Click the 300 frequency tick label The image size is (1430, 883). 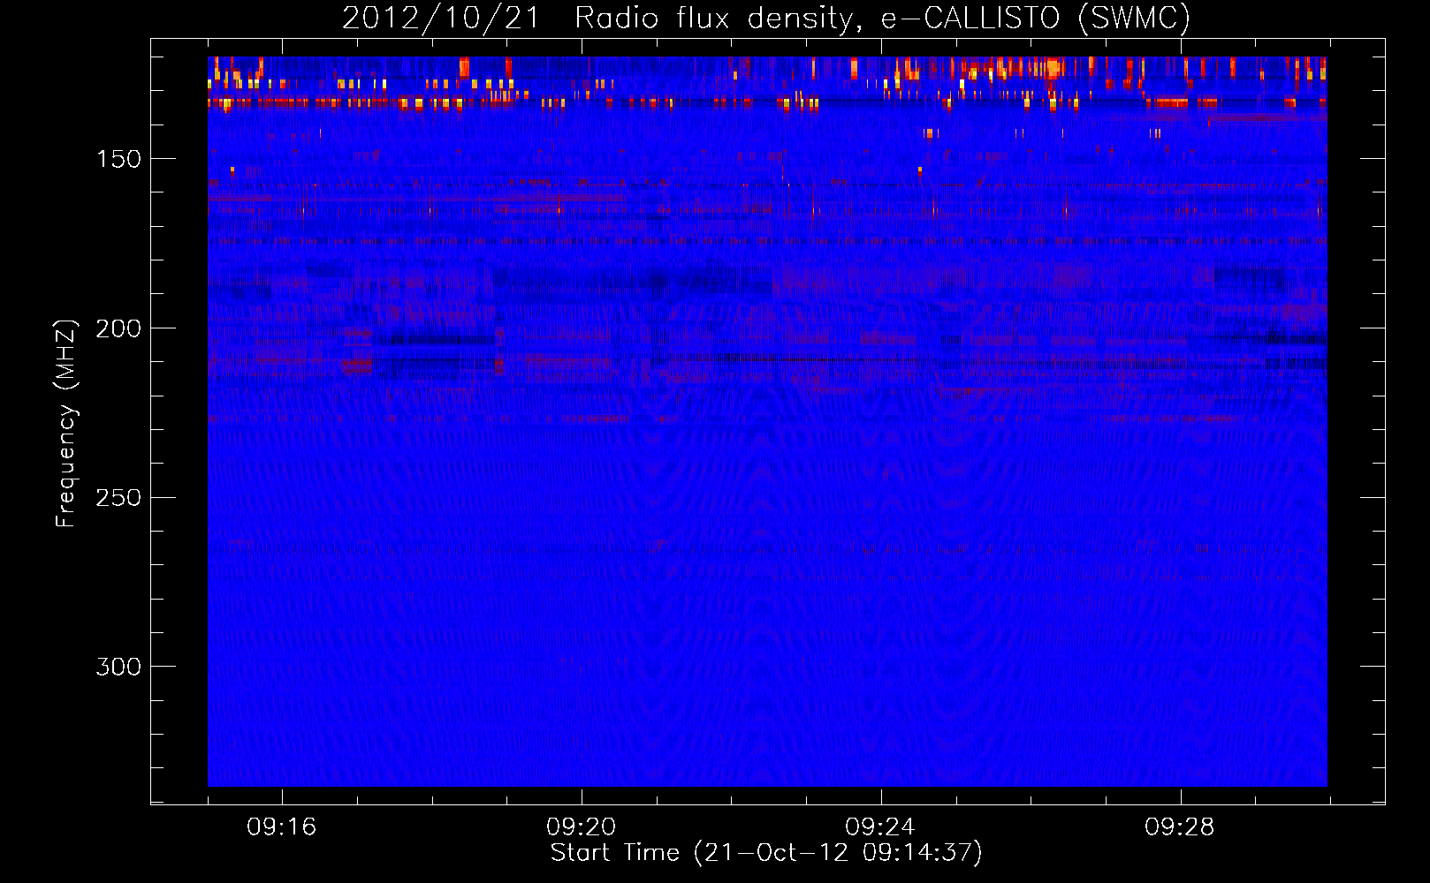(x=118, y=667)
